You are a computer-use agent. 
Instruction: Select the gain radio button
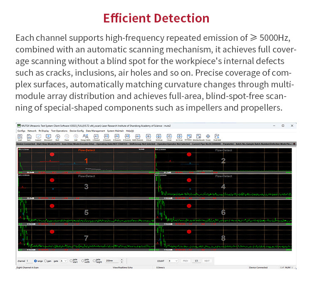(x=45, y=261)
